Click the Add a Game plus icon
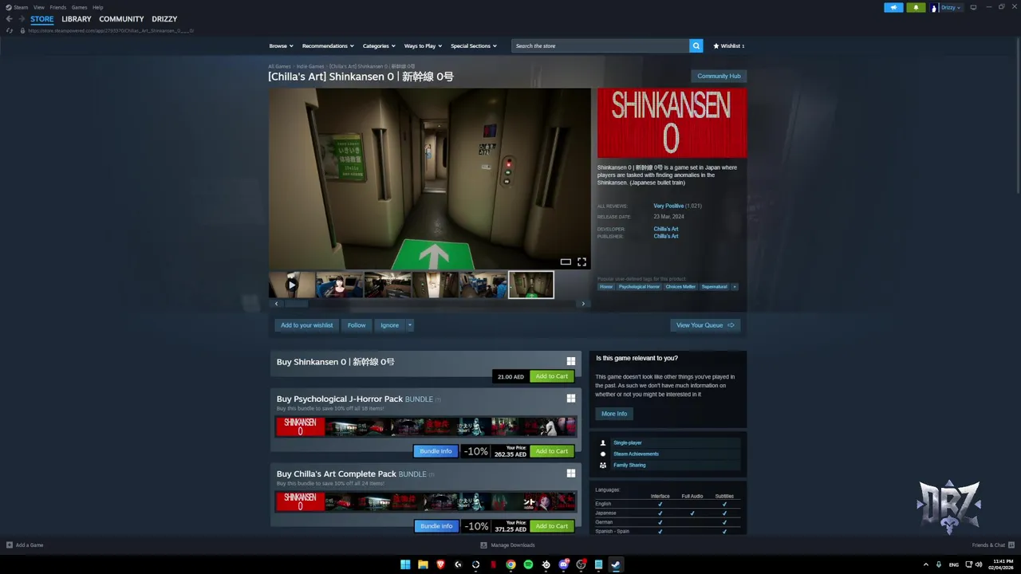The height and width of the screenshot is (574, 1021). coord(10,545)
